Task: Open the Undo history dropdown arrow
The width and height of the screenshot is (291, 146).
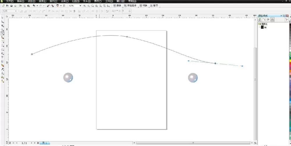Action: pos(37,6)
